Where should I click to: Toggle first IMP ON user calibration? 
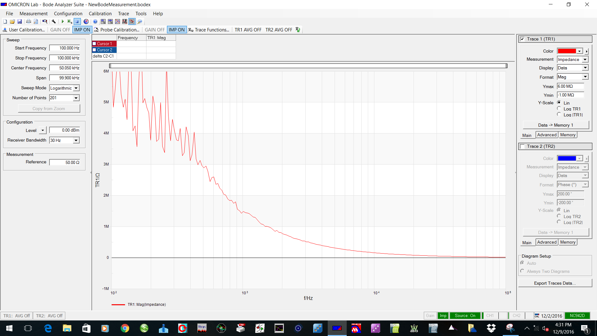pos(82,30)
